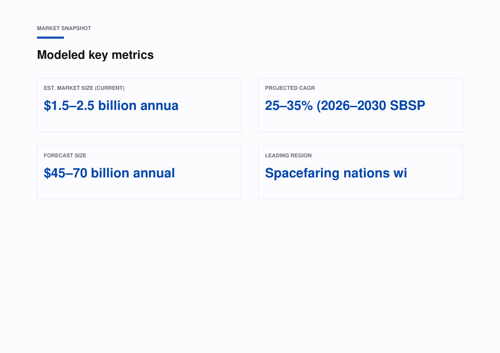Click the LEADING REGION label
Image resolution: width=500 pixels, height=353 pixels.
coord(288,156)
